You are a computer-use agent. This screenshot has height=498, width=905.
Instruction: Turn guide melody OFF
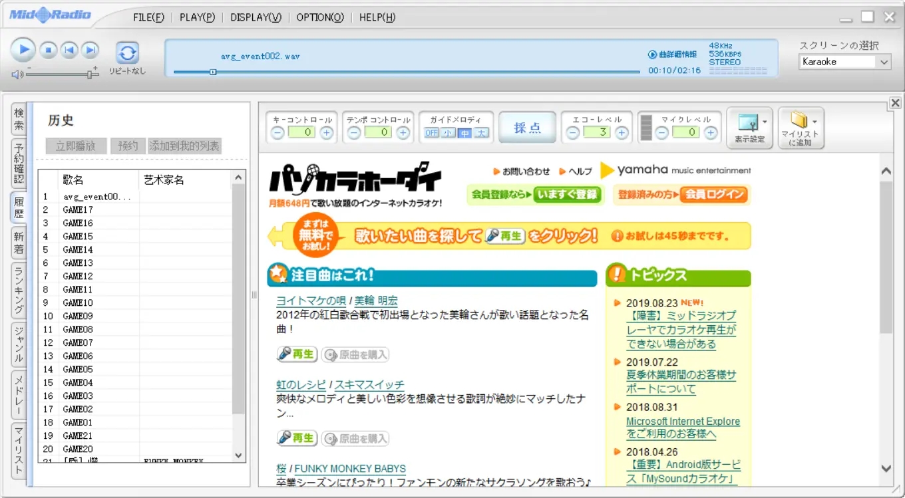point(432,133)
